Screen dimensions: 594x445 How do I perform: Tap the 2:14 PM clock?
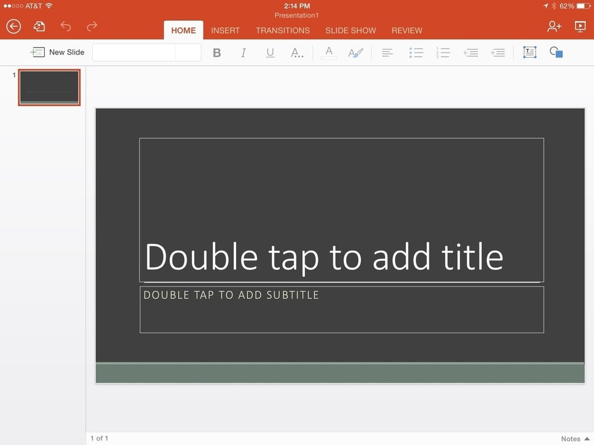(297, 6)
